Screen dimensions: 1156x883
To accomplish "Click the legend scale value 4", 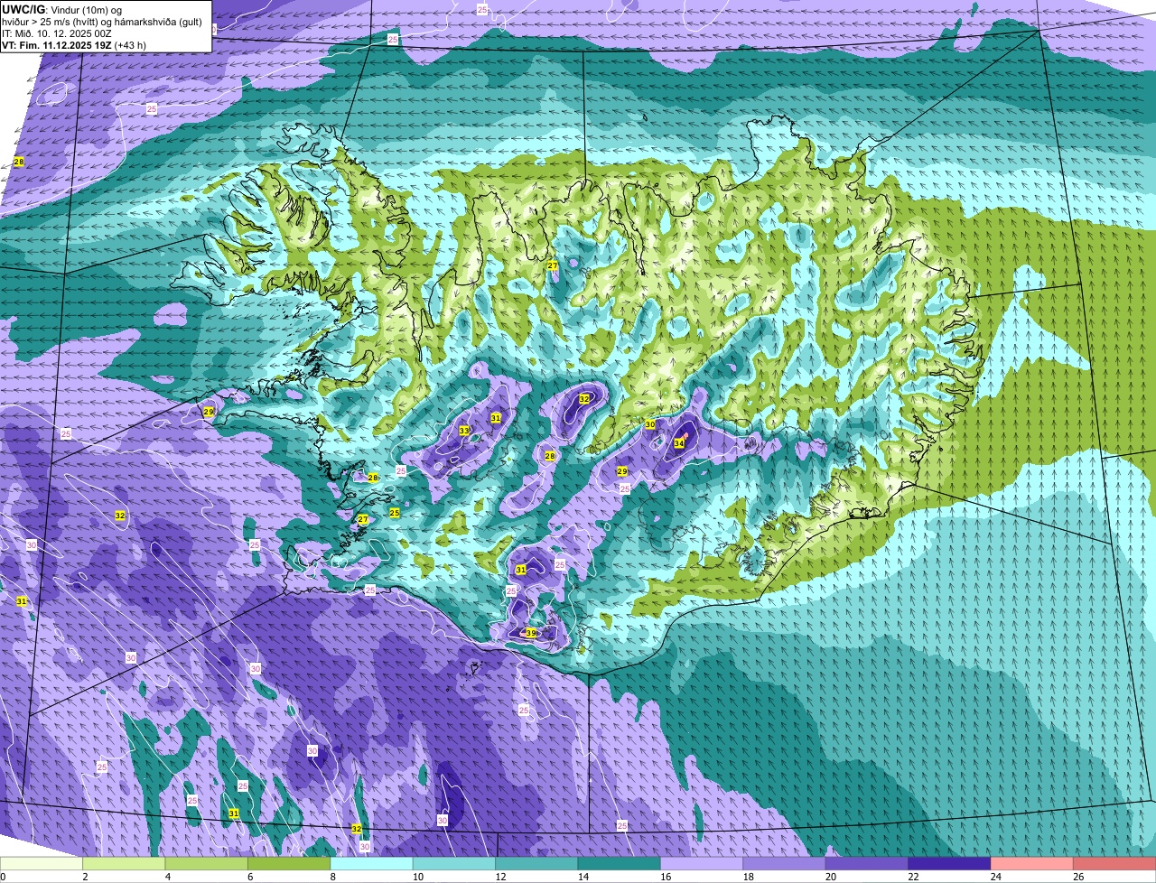I will click(167, 877).
